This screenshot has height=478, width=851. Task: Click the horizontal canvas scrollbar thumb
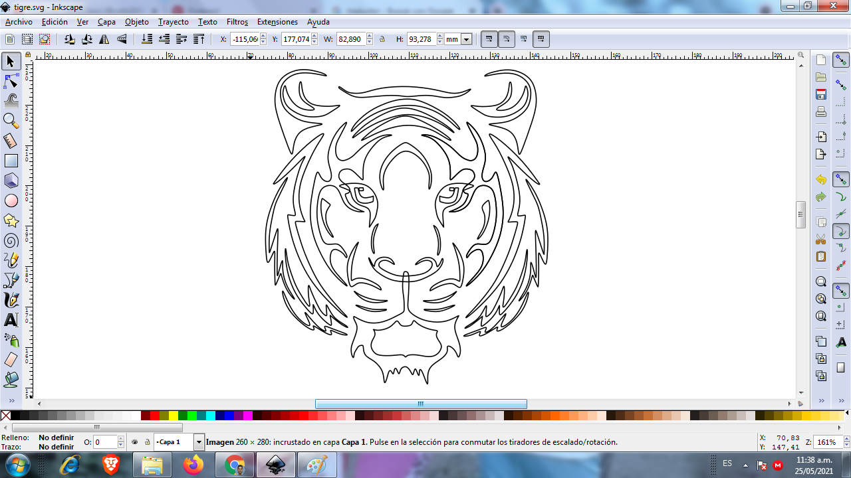421,404
